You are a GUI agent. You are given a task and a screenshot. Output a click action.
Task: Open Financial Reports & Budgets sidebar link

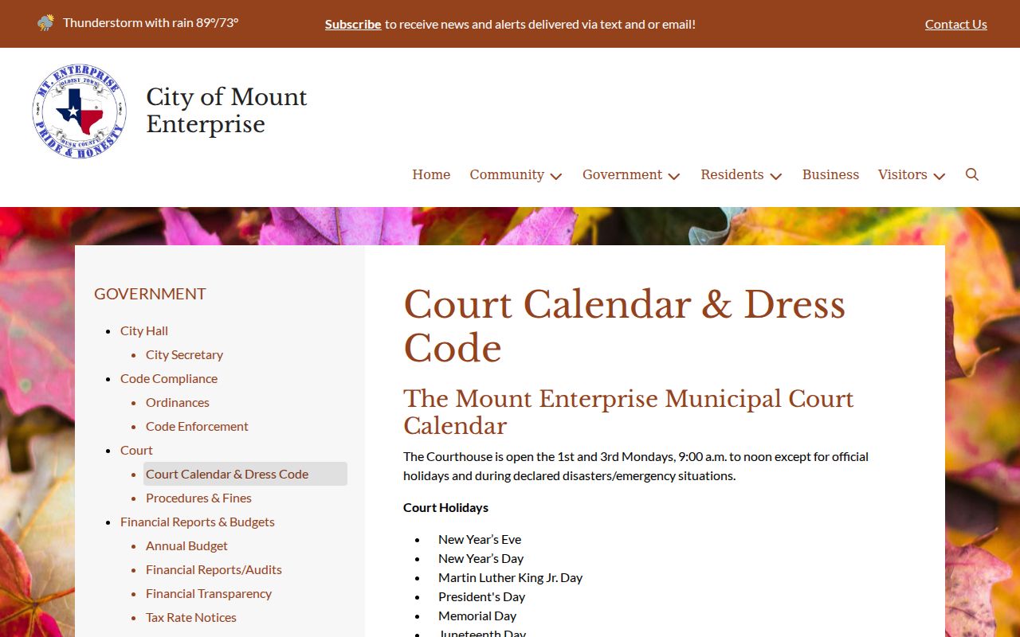198,522
